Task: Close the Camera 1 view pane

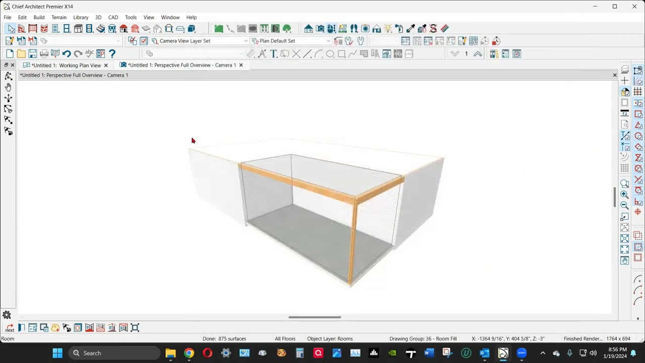Action: pyautogui.click(x=615, y=75)
